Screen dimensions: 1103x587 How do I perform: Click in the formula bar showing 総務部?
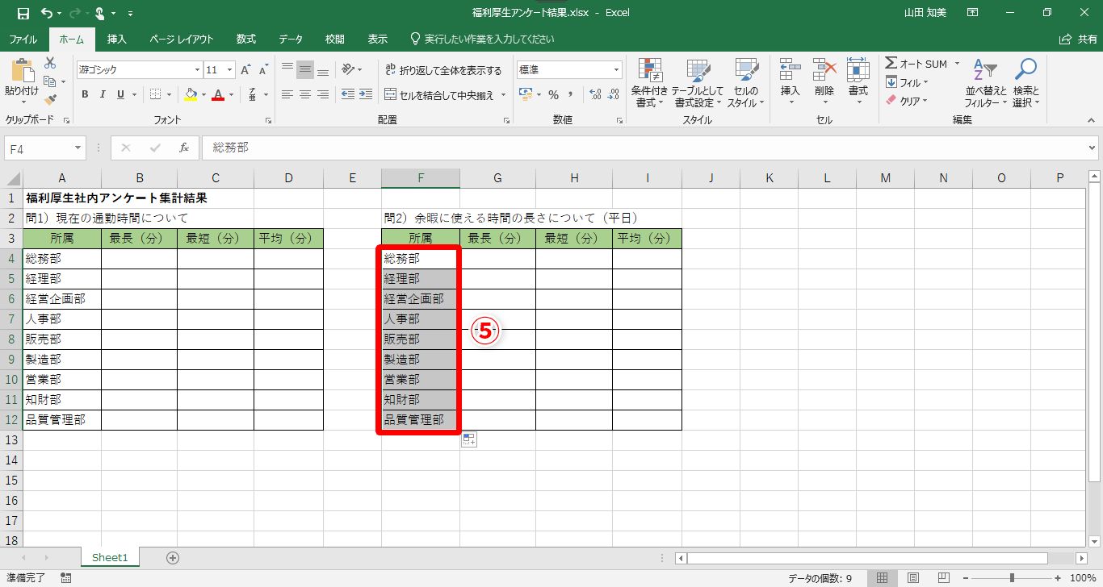pos(649,148)
